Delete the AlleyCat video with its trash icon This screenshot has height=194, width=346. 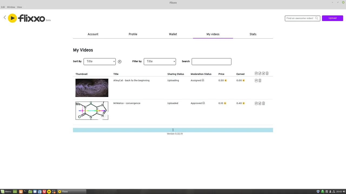click(x=260, y=80)
